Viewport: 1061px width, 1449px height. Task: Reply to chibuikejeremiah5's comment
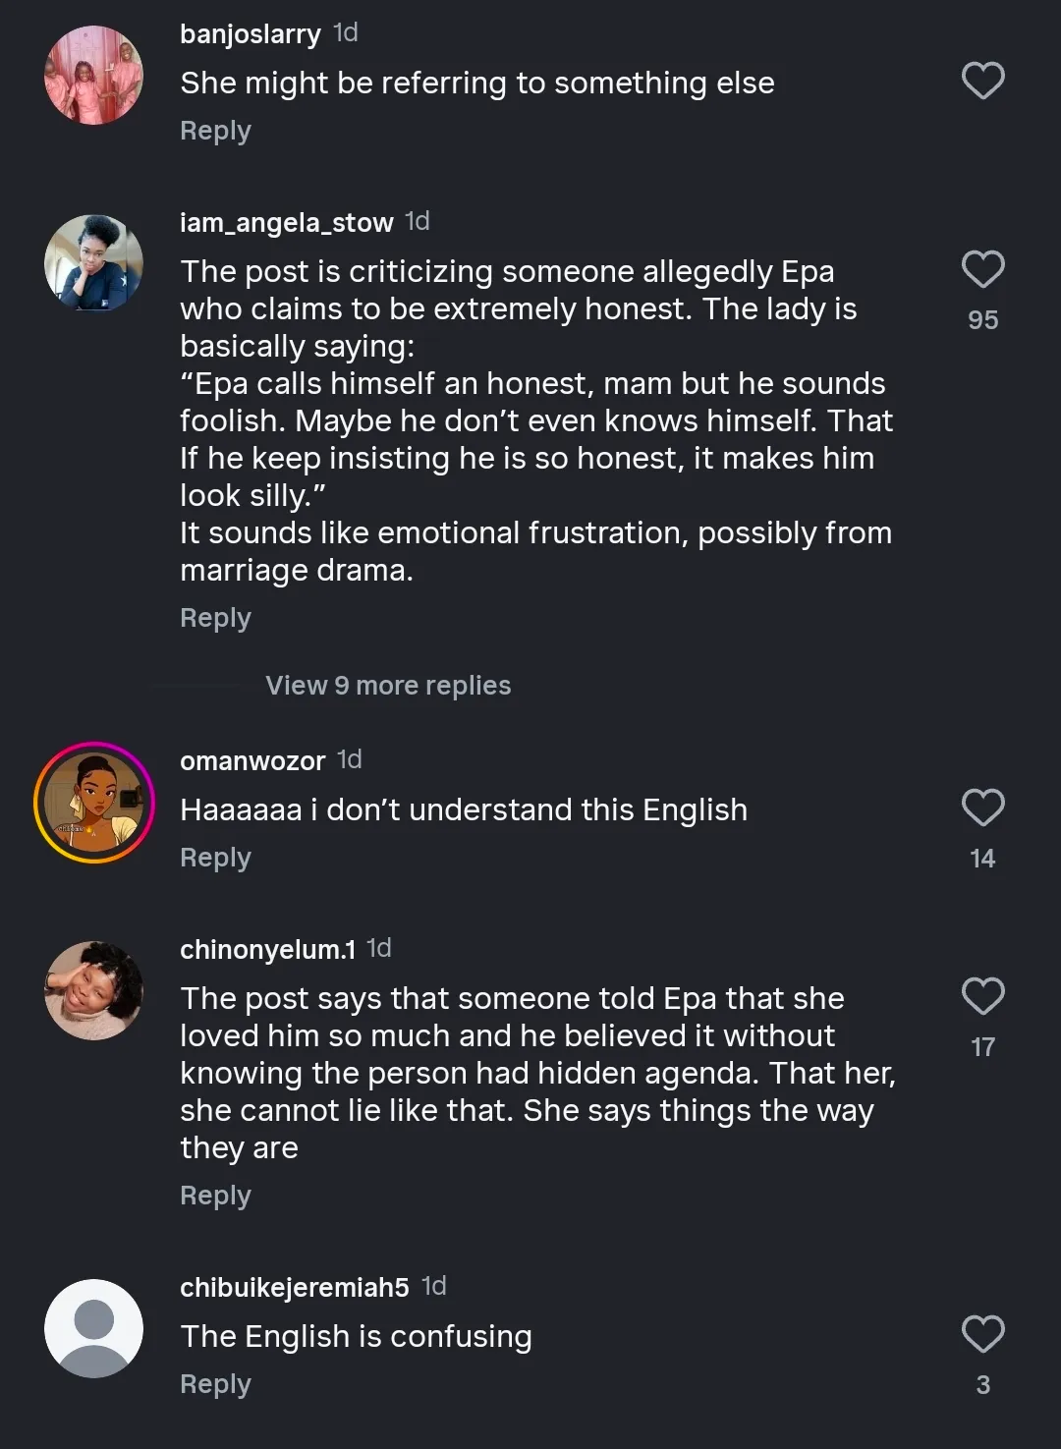pos(215,1384)
